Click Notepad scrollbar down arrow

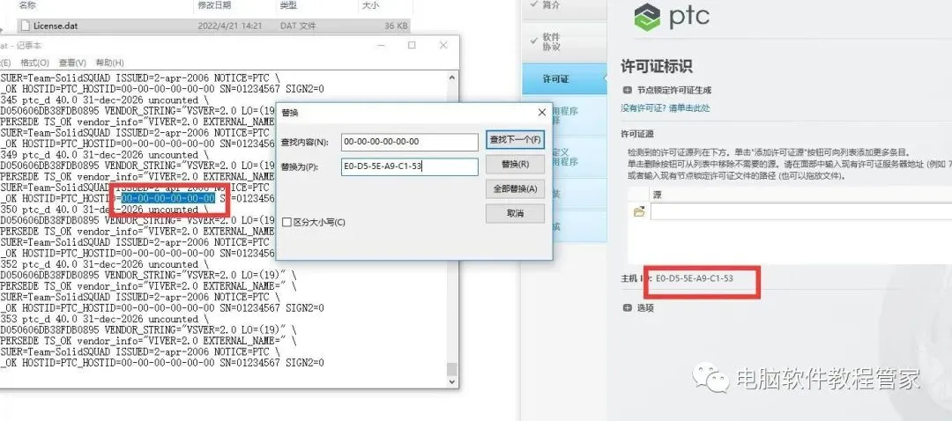[x=451, y=381]
